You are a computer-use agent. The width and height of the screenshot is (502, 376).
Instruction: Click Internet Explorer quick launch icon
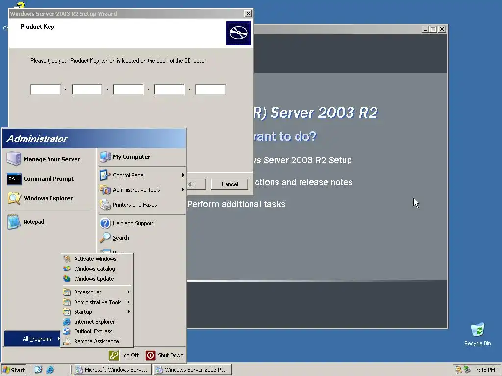click(50, 370)
